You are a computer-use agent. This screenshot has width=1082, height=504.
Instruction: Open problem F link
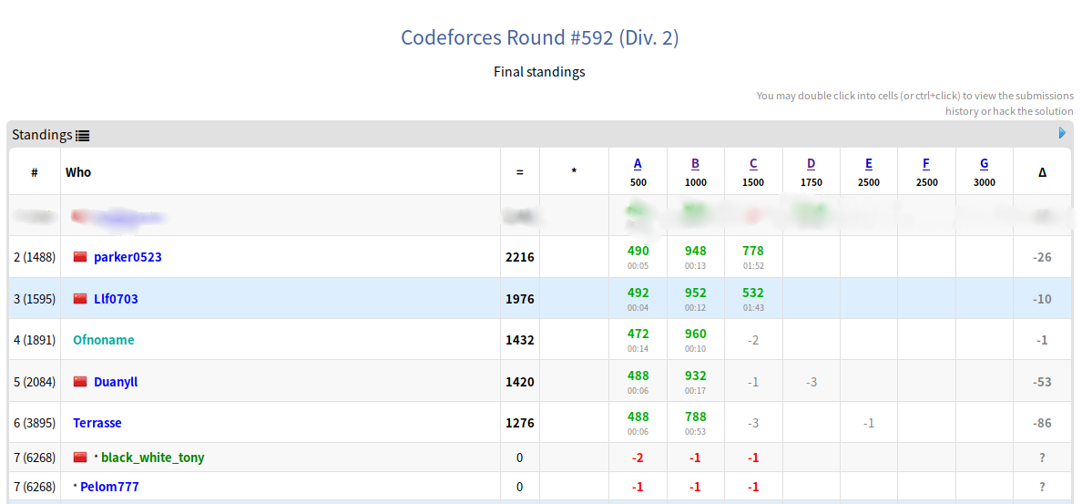[926, 164]
